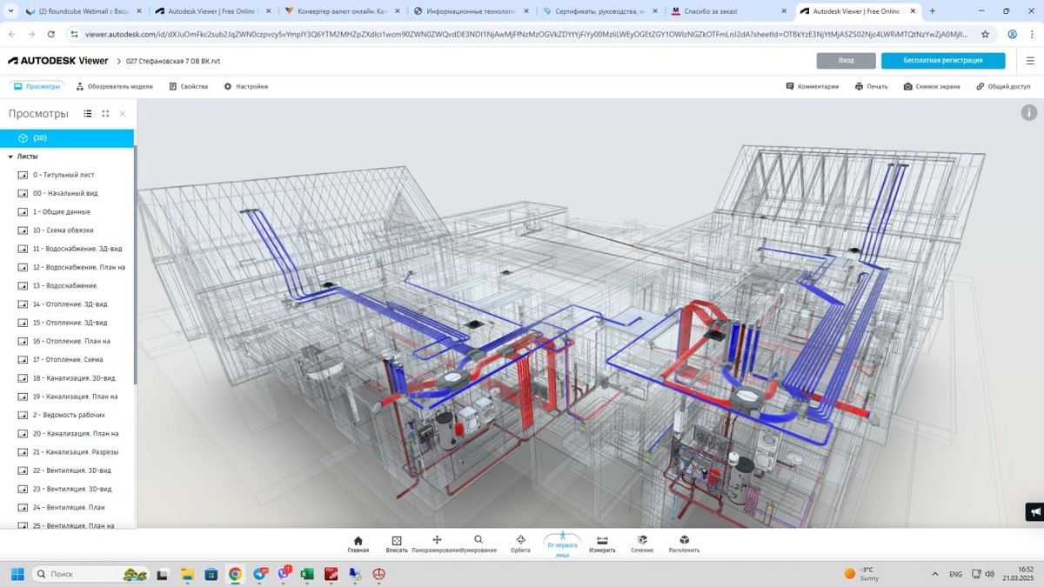Switch views panel to thumbnail grid
This screenshot has height=587, width=1044.
coord(105,114)
